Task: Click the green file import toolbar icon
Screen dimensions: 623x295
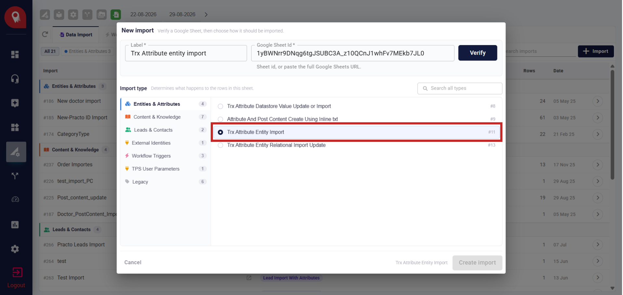Action: coord(116,15)
